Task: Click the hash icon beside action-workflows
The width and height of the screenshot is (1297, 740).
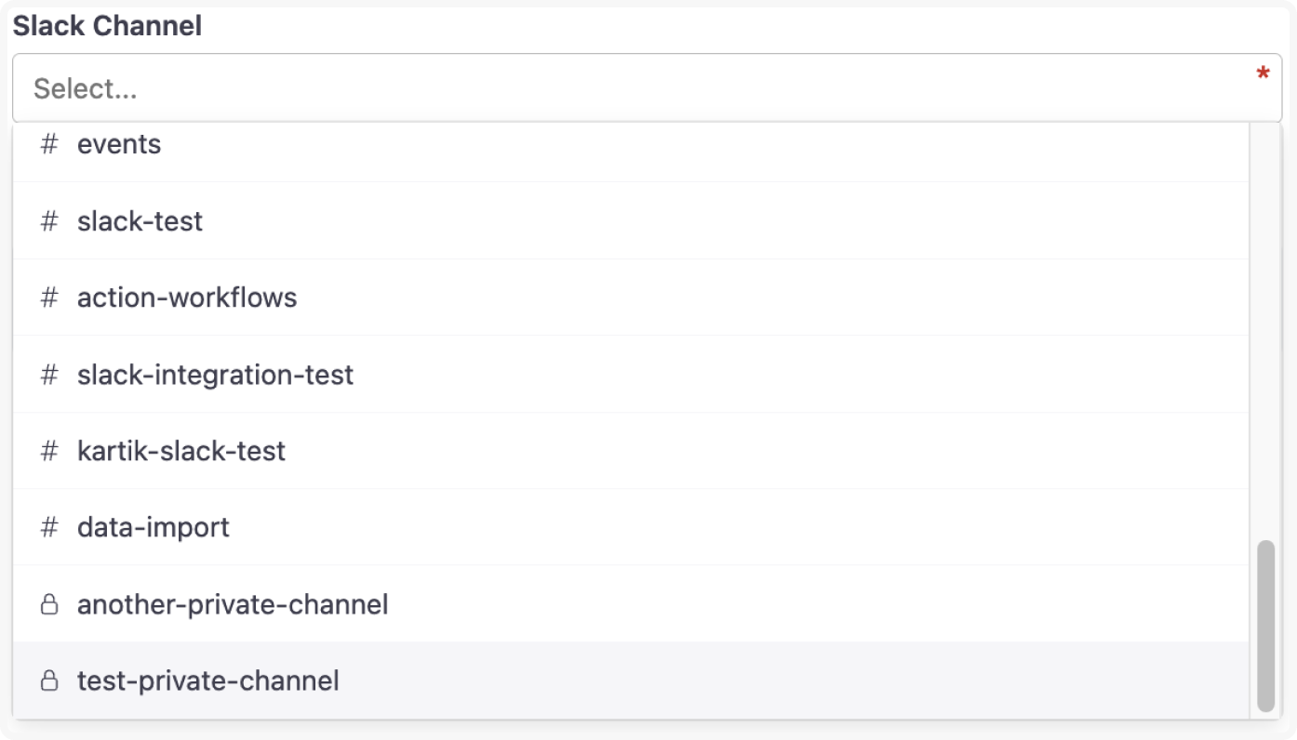Action: pyautogui.click(x=49, y=297)
